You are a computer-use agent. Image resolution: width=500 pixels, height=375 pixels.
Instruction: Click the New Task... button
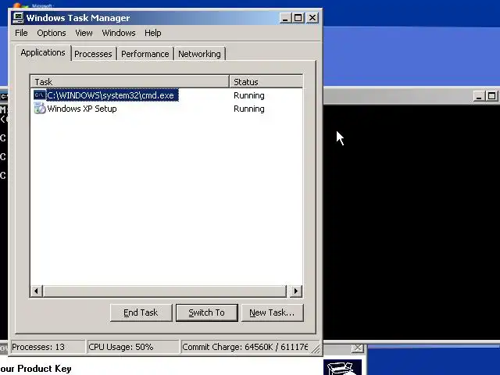pos(272,312)
